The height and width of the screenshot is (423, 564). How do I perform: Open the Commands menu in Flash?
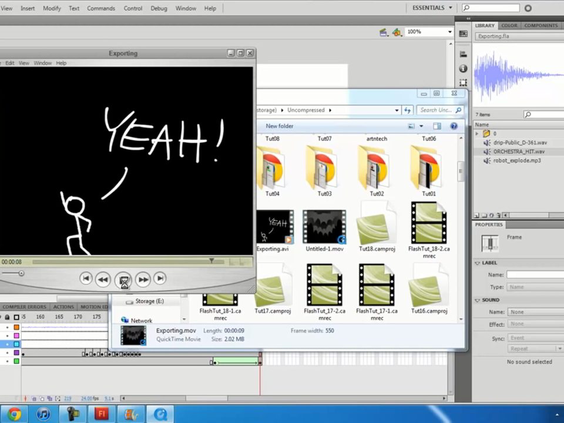100,8
